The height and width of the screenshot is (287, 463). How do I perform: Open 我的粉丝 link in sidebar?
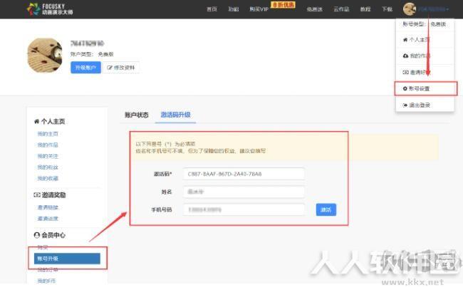click(x=48, y=167)
